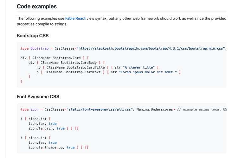Click the "Bootstrap CSS" section heading

(32, 36)
